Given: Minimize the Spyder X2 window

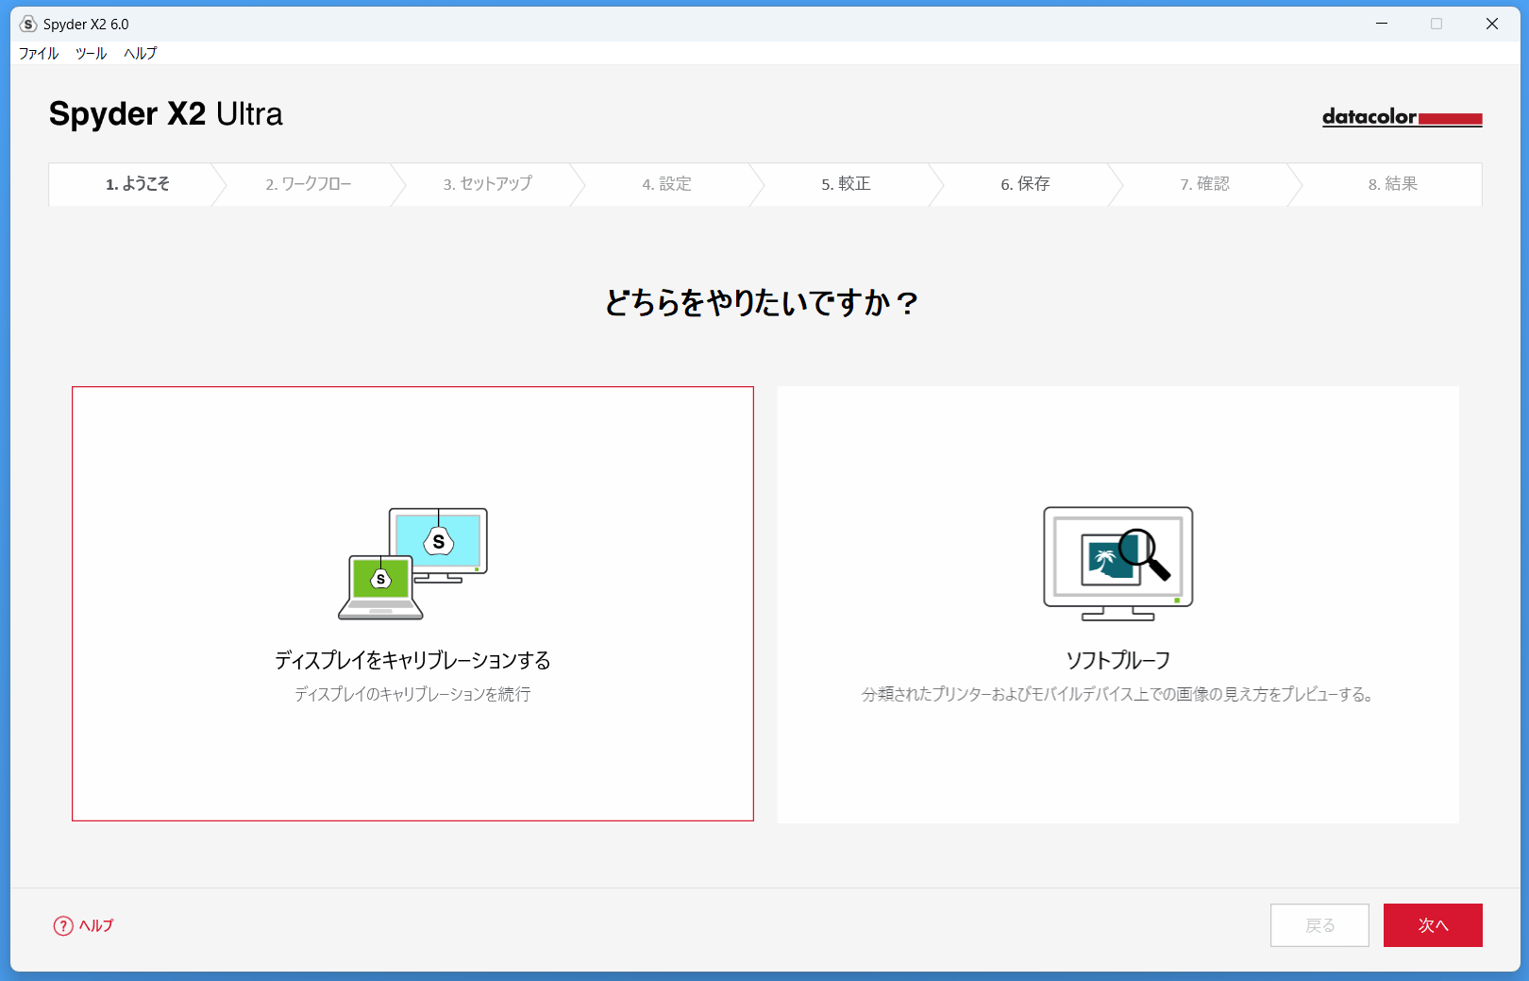Looking at the screenshot, I should click(1382, 24).
